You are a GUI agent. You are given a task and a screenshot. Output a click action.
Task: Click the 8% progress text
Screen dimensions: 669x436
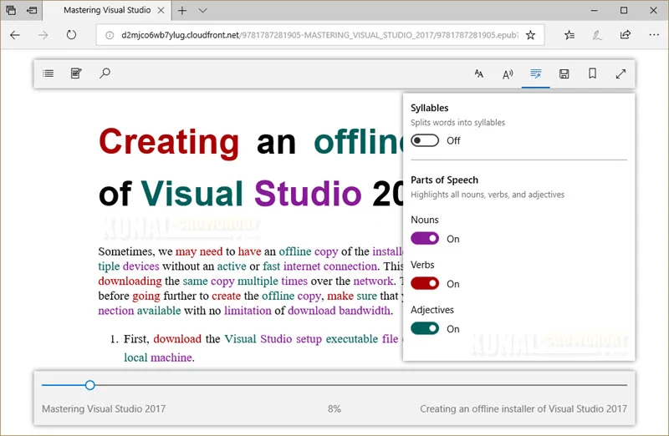[334, 408]
